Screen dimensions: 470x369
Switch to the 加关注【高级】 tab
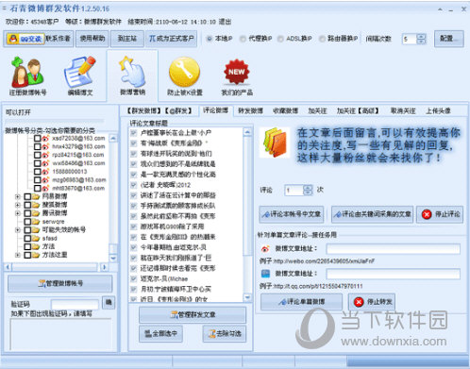(x=358, y=110)
